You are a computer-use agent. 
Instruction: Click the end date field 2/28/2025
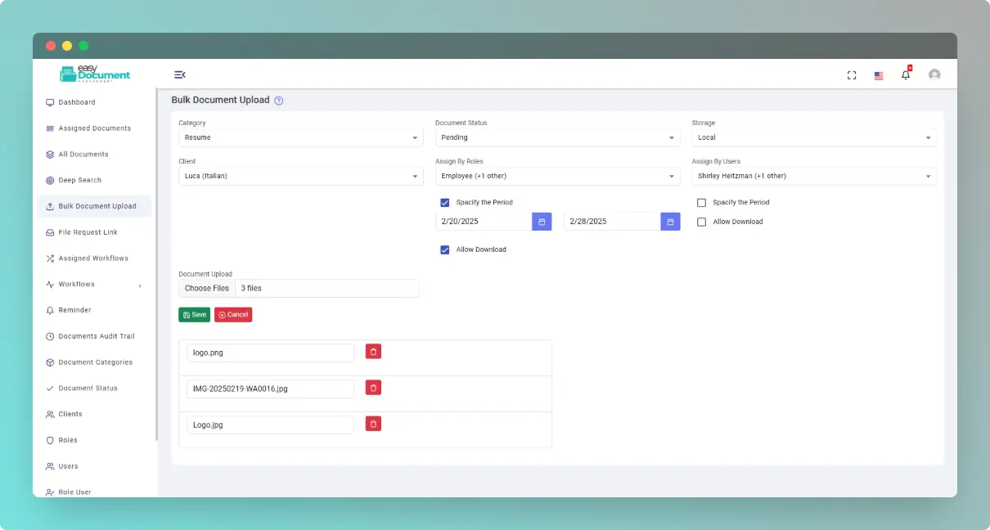click(612, 222)
